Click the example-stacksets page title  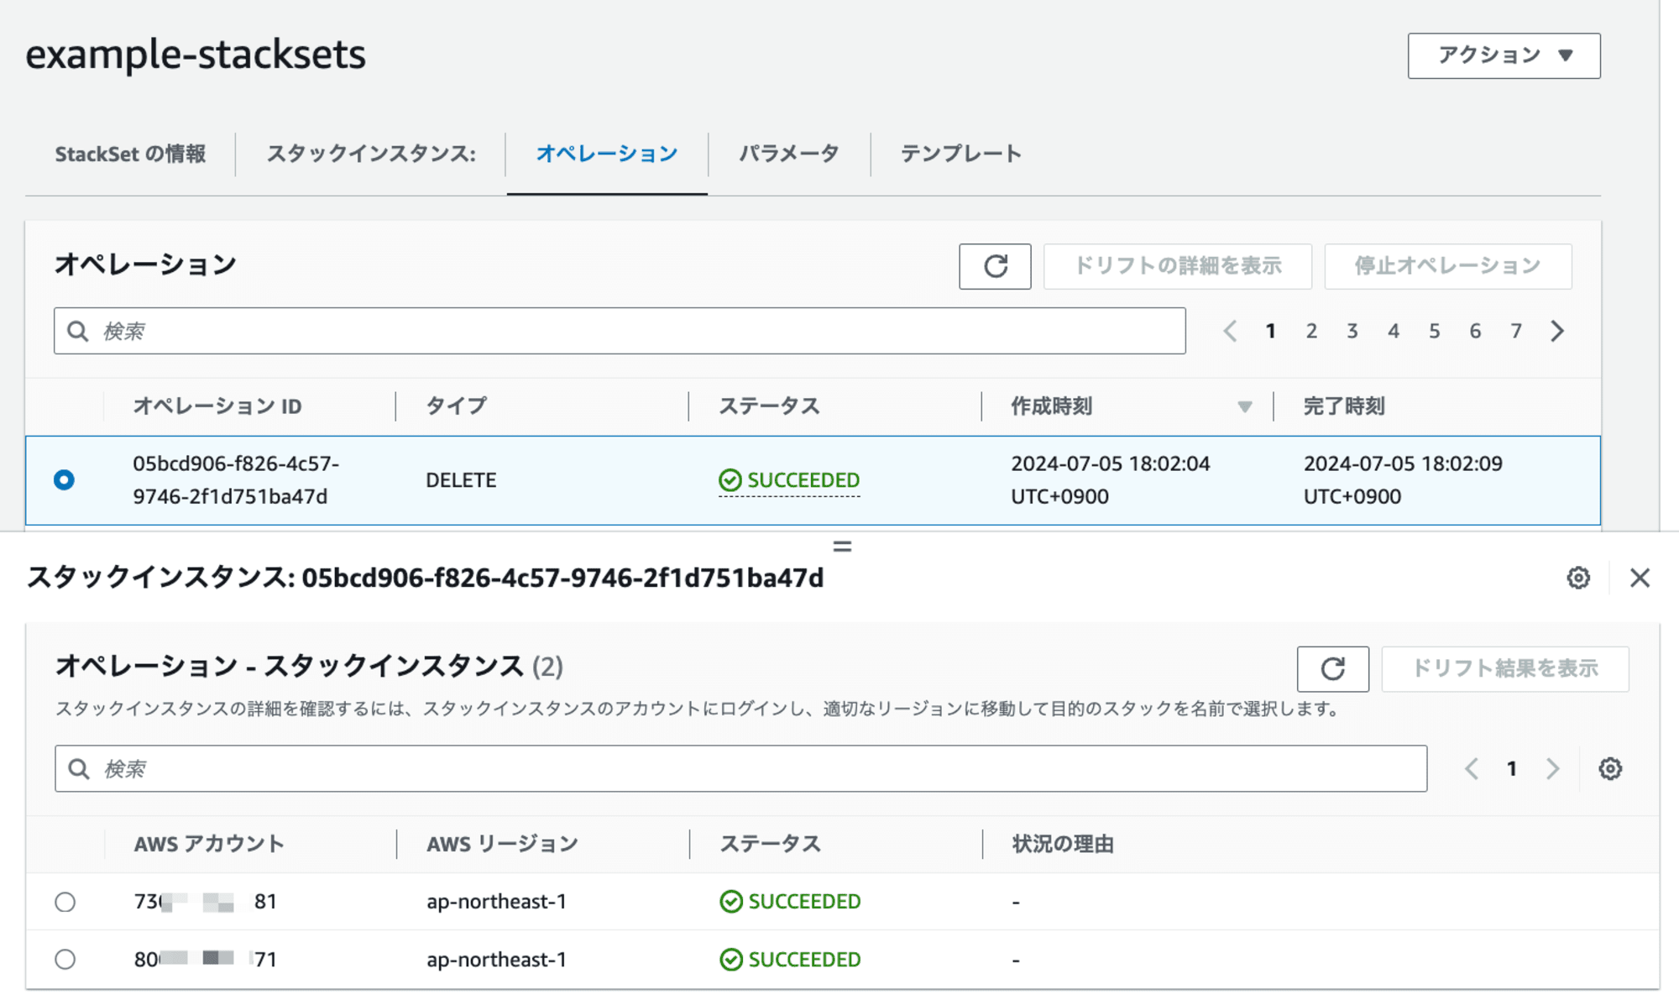click(196, 55)
